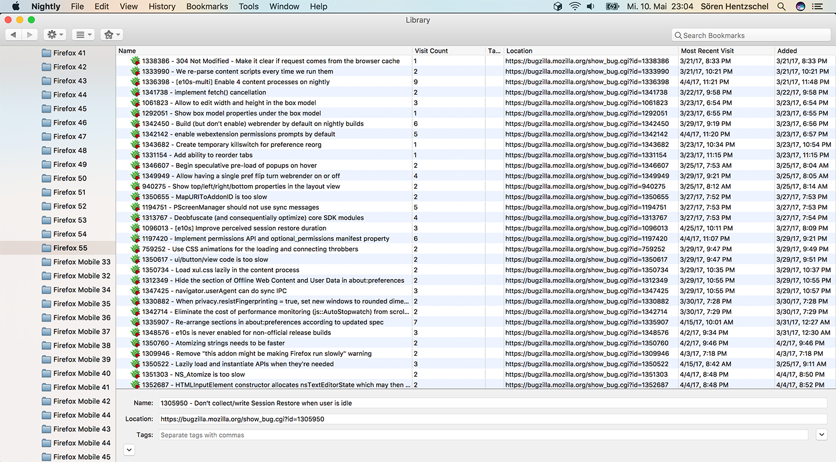836x462 pixels.
Task: Open the History menu
Action: [x=161, y=6]
